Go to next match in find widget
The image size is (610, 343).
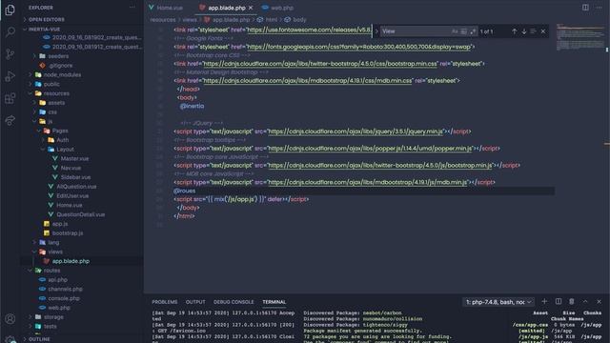click(x=524, y=31)
